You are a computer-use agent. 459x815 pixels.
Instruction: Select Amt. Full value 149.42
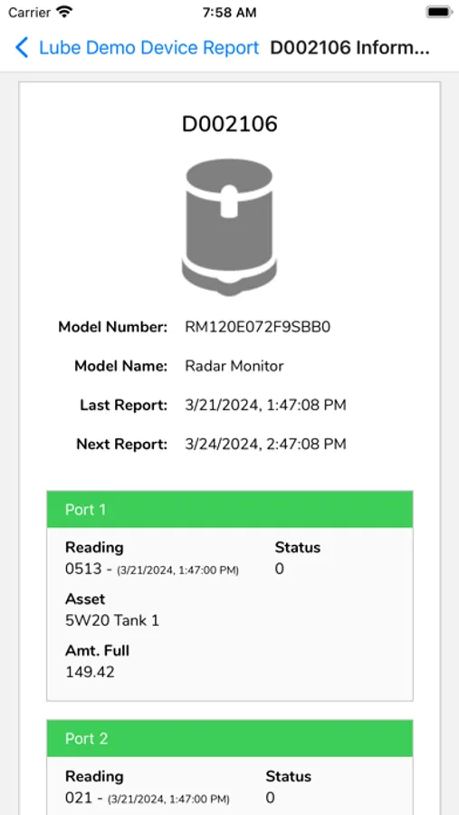[x=90, y=672]
